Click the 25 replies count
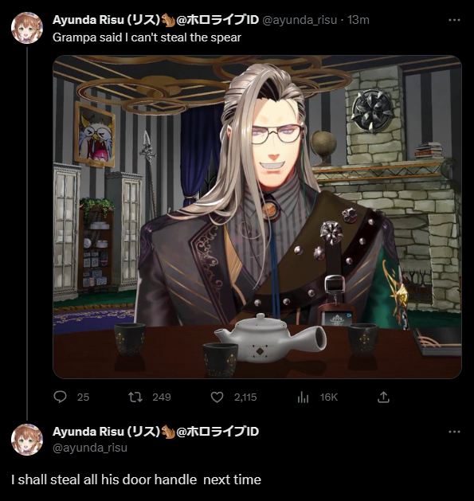Viewport: 474px width, 501px height. point(83,397)
